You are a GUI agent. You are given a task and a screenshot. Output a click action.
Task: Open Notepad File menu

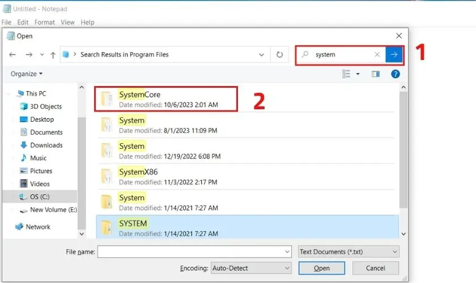(x=6, y=22)
